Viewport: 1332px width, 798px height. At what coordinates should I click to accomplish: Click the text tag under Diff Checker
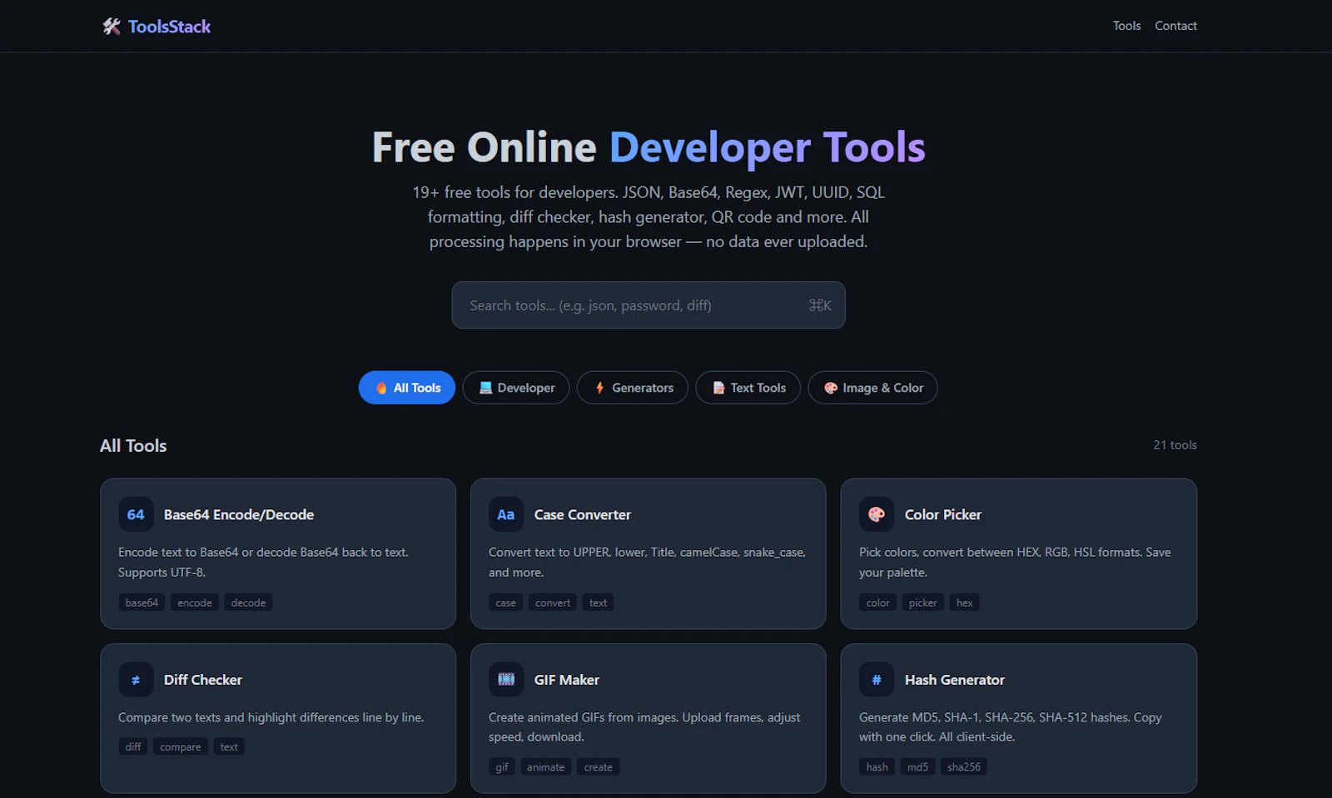(229, 746)
